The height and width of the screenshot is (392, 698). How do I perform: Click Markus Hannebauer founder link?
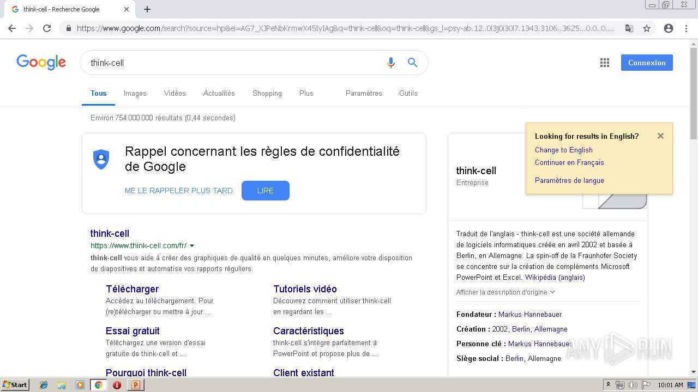pyautogui.click(x=530, y=314)
